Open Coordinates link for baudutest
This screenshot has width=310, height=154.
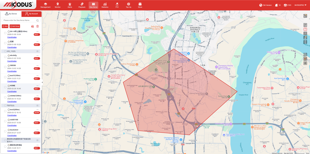[x=12, y=135]
